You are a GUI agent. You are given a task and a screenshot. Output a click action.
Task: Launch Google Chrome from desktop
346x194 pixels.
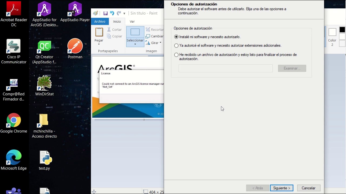(14, 123)
